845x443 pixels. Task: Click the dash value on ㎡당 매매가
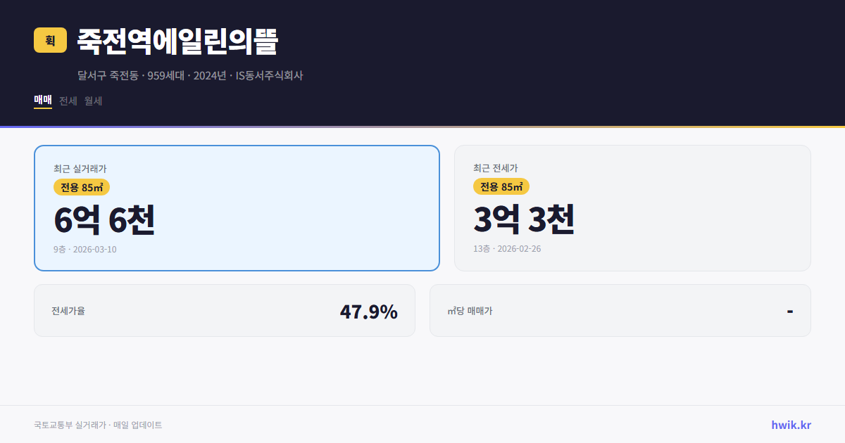790,310
